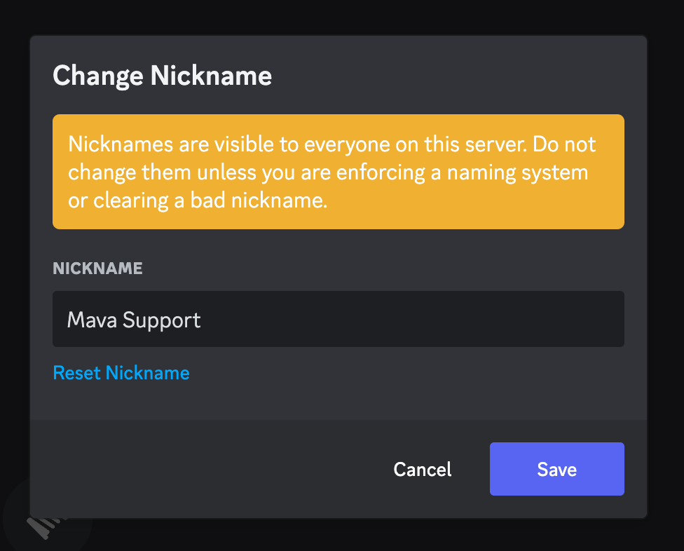This screenshot has height=551, width=684.
Task: Click empty space right of "Mava Support" text
Action: click(420, 319)
